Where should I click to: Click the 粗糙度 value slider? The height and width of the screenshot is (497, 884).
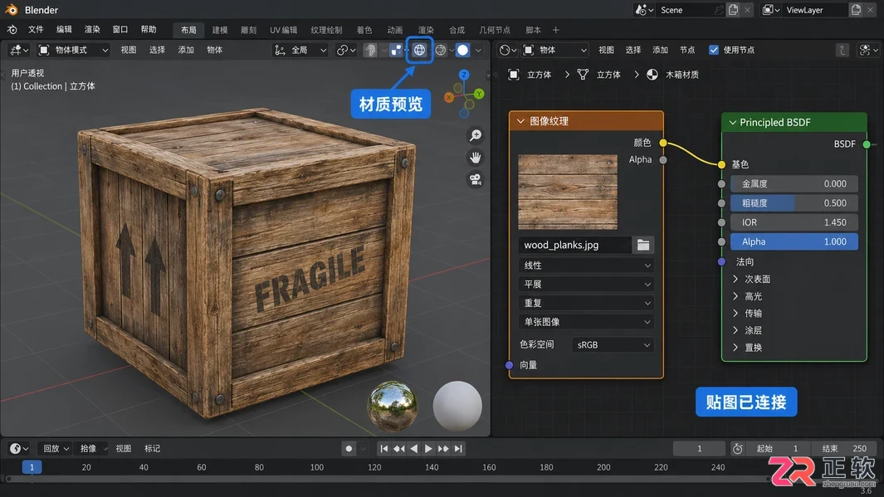[794, 202]
